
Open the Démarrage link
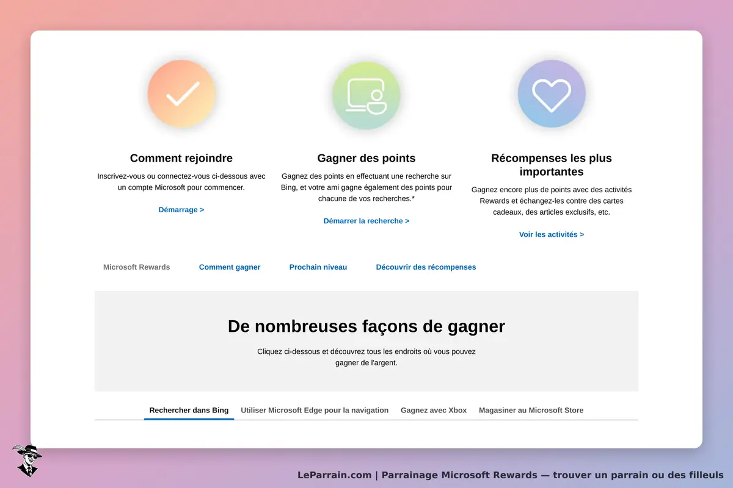point(181,210)
